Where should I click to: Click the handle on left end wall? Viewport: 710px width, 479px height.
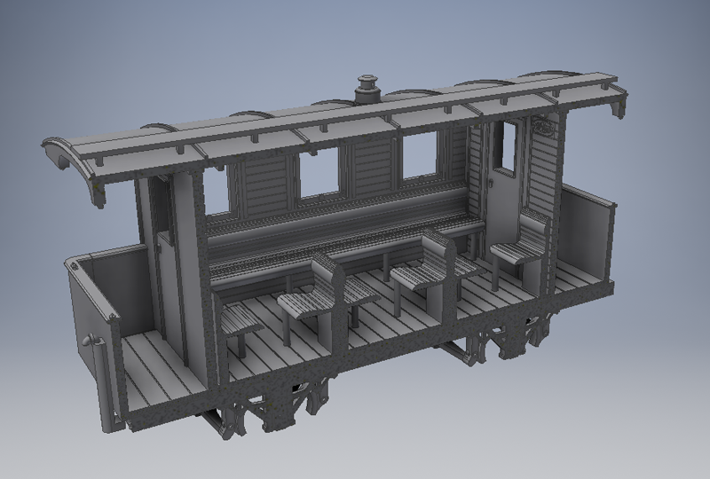[88, 340]
